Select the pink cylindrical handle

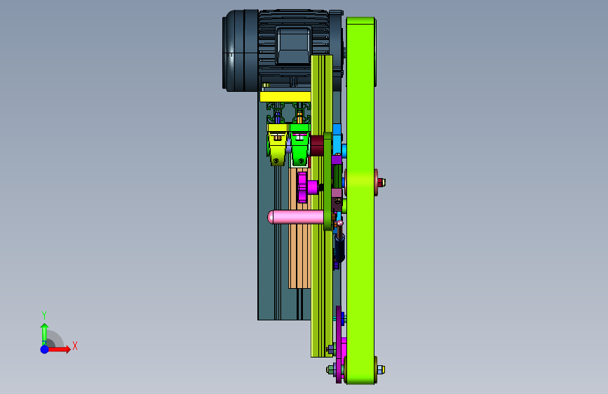[296, 217]
